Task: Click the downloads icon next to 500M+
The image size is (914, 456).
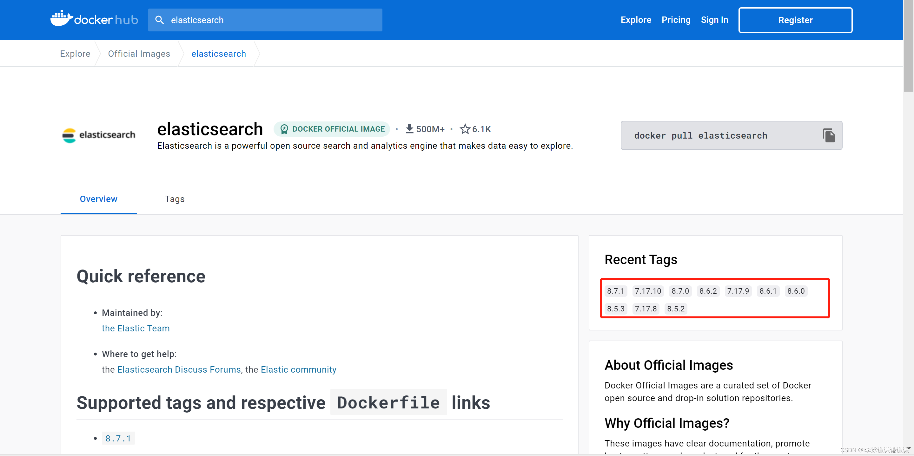Action: click(410, 129)
